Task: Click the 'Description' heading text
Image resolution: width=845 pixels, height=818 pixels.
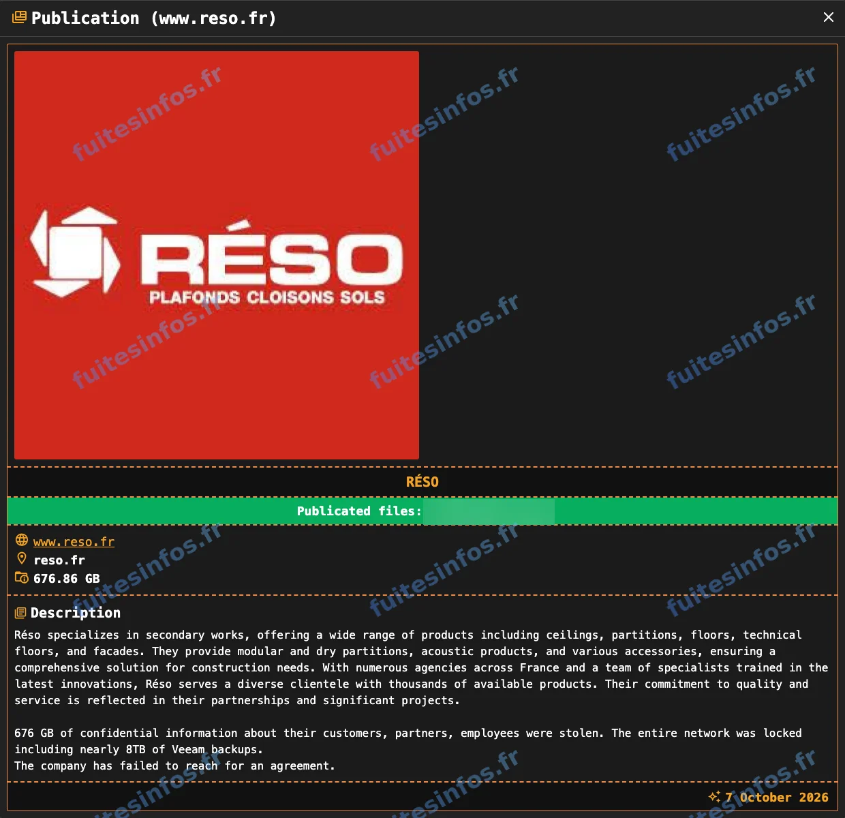Action: [x=76, y=613]
